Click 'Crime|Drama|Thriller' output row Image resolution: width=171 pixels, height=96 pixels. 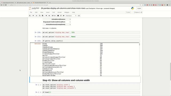point(51,54)
